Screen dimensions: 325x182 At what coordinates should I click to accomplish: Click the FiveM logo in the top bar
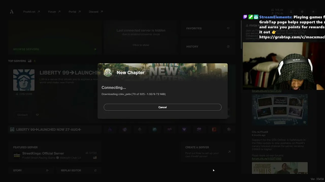[x=12, y=12]
